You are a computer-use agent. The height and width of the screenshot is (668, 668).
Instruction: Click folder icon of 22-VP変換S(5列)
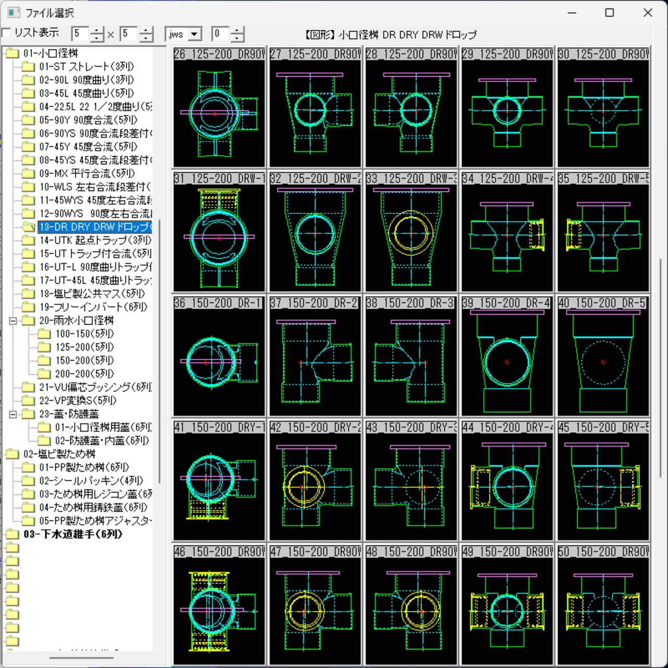click(x=28, y=400)
